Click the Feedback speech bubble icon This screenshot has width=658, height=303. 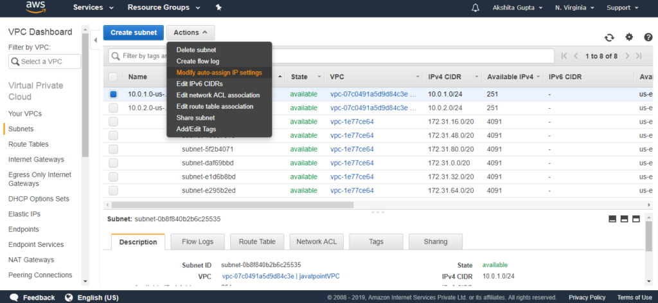(14, 298)
